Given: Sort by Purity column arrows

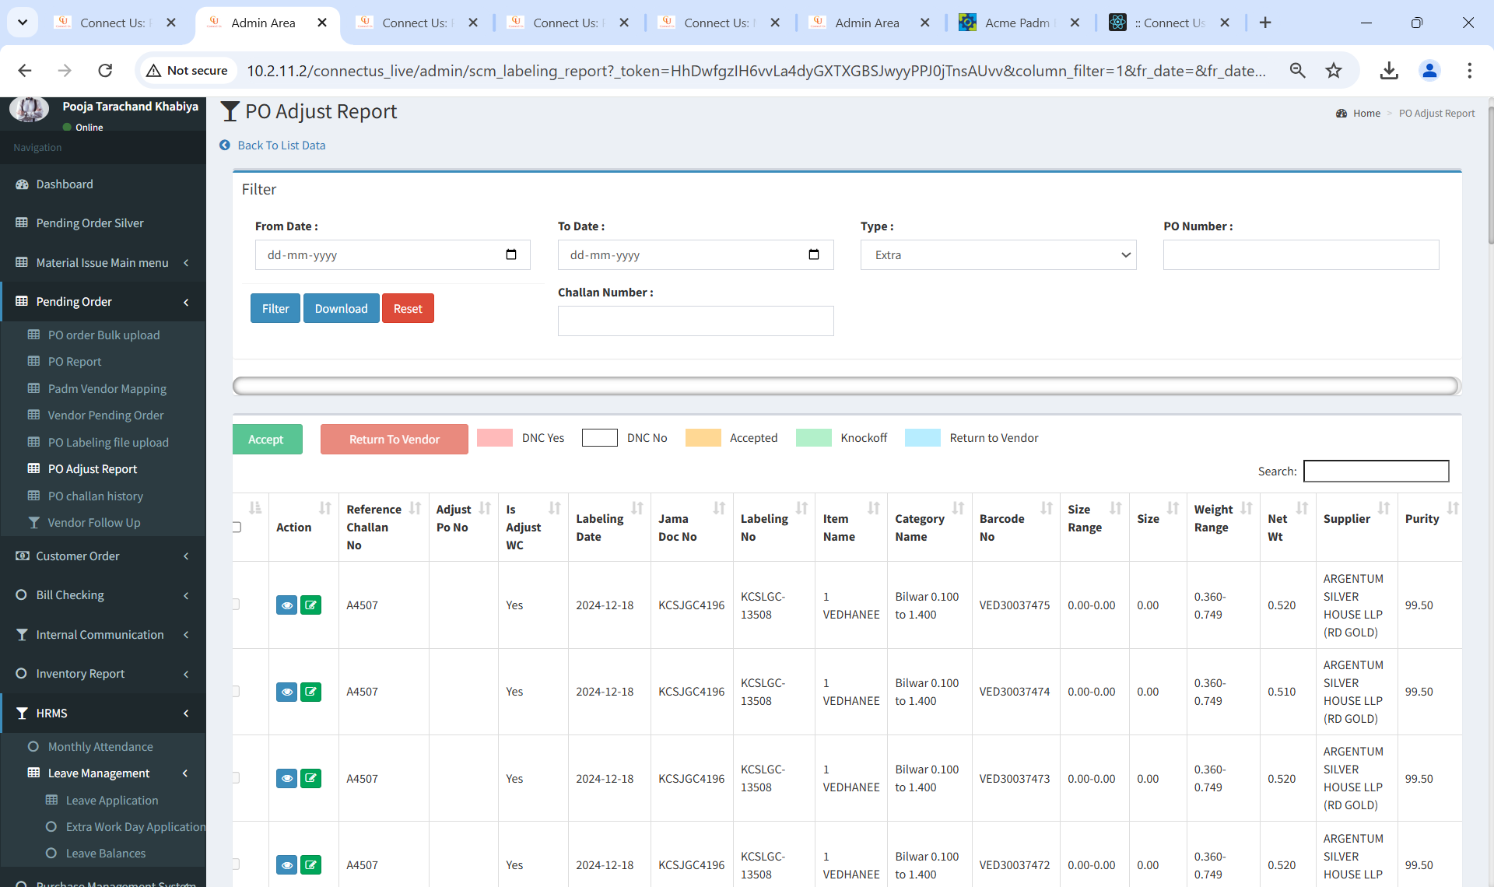Looking at the screenshot, I should pyautogui.click(x=1453, y=509).
